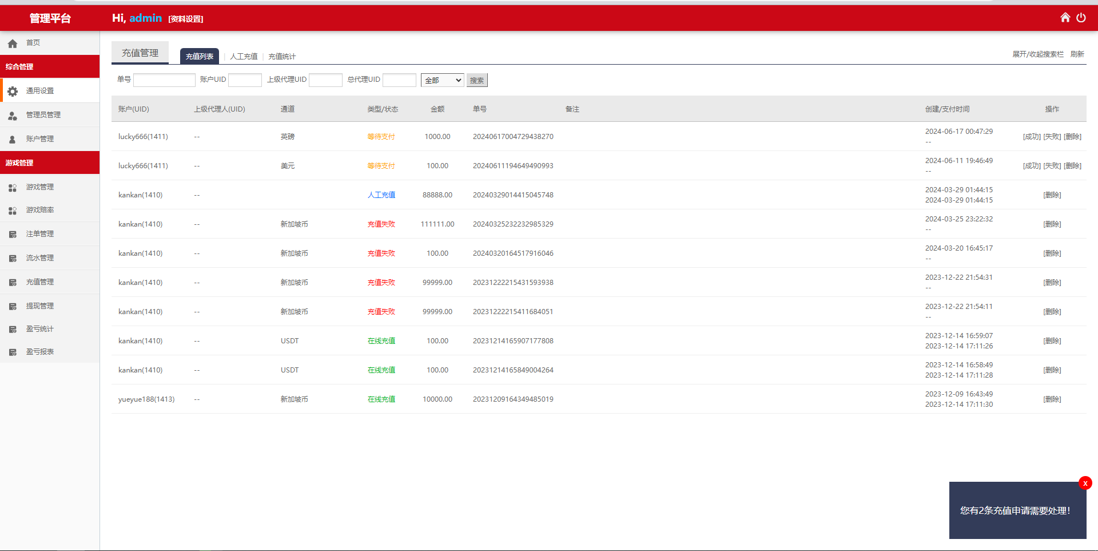
Task: Click the gear icon beside 通用设置
Action: [x=13, y=91]
